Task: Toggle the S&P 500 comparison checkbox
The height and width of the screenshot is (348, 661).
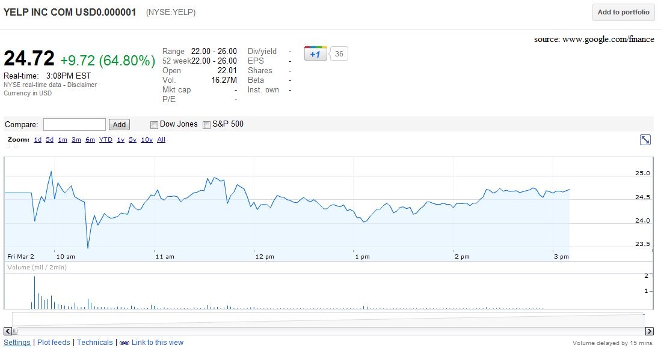Action: (x=206, y=125)
